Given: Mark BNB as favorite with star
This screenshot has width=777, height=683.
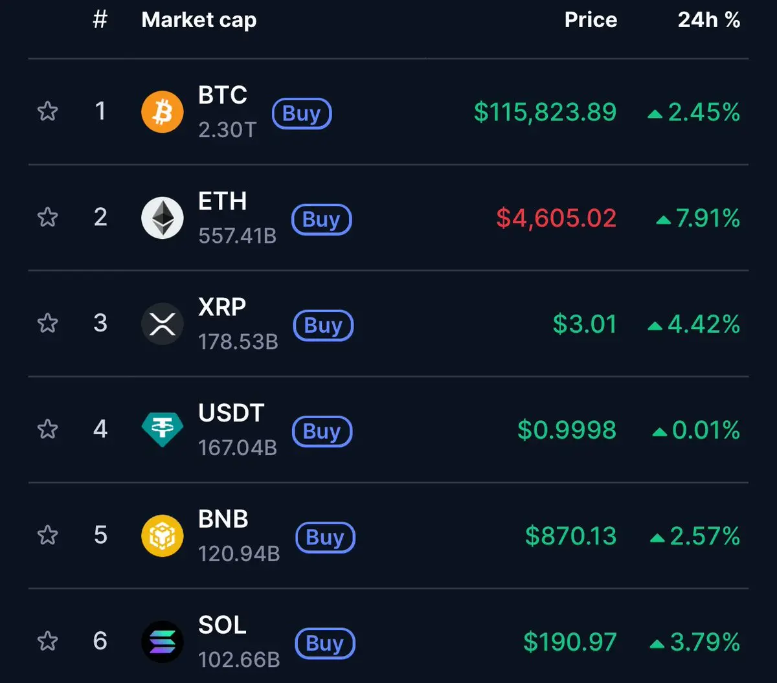Looking at the screenshot, I should click(48, 535).
